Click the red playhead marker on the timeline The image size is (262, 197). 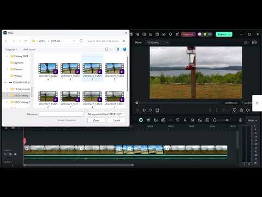point(25,141)
